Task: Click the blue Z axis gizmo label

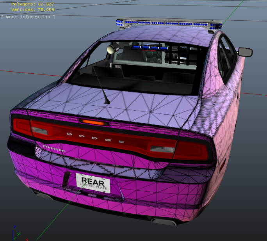Action: (x=14, y=227)
